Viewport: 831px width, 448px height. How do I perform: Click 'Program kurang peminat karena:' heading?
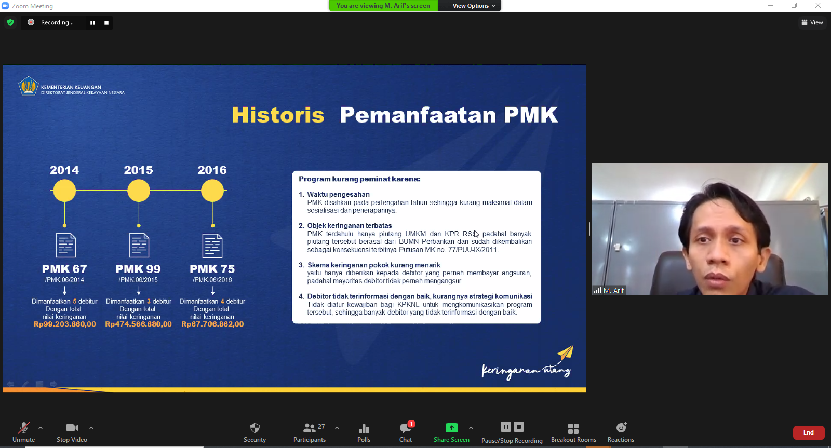click(359, 179)
